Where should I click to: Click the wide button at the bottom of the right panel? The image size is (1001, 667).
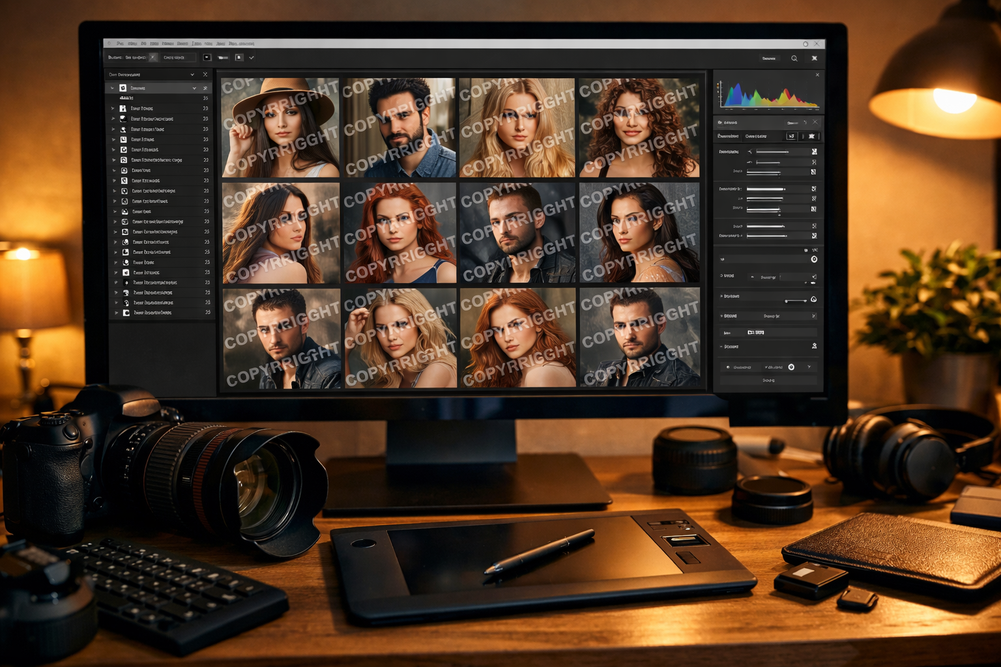[x=770, y=380]
